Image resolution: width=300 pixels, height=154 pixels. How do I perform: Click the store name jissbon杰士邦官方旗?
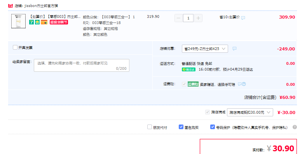tap(41, 6)
